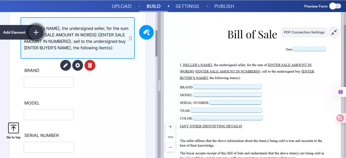This screenshot has height=158, width=346.
Task: Click the pink translate icon at right edge
Action: [340, 118]
